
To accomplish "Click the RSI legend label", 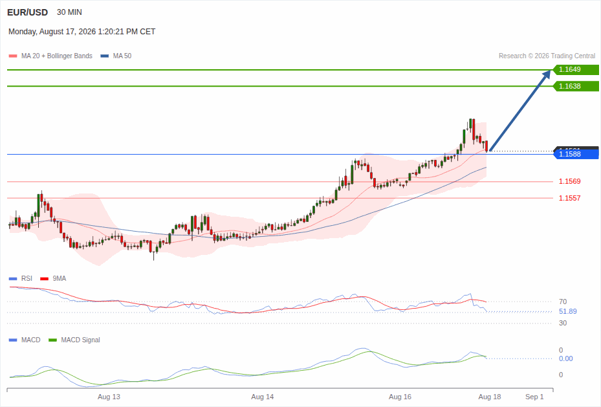I will click(27, 279).
